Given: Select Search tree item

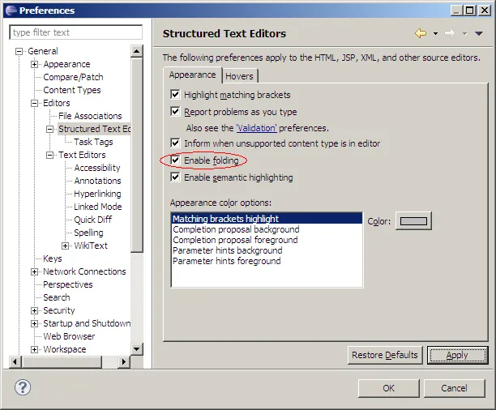Looking at the screenshot, I should coord(56,297).
